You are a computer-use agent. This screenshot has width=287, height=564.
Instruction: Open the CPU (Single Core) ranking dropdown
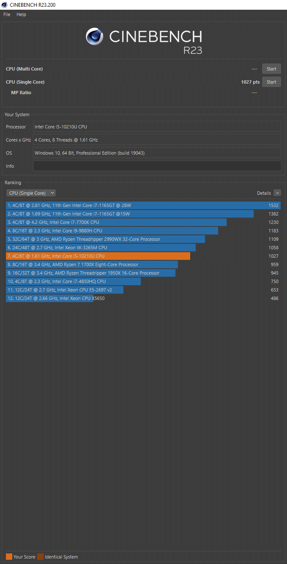[x=31, y=193]
